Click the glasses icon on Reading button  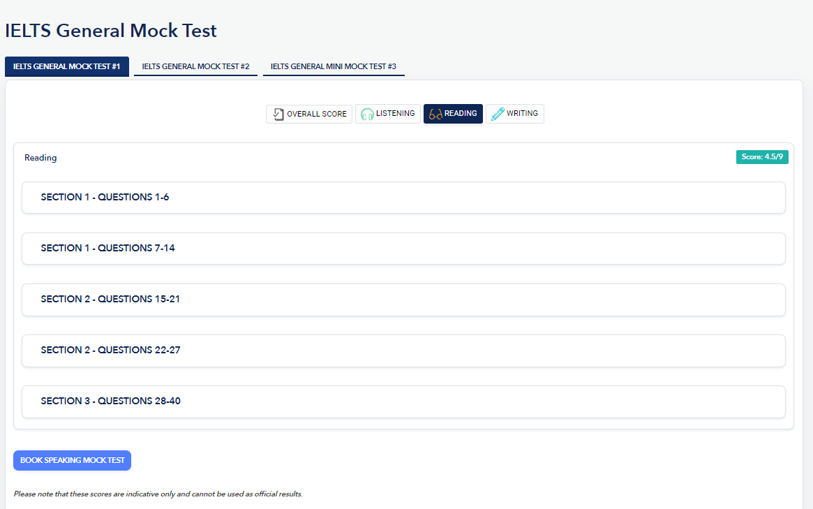435,114
